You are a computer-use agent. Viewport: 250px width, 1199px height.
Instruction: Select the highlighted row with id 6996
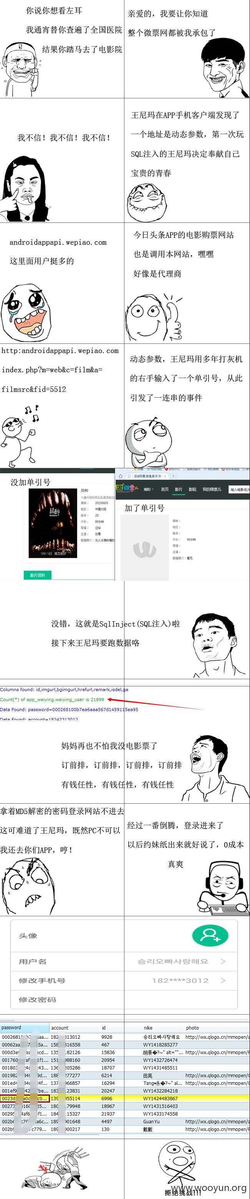tap(125, 1098)
